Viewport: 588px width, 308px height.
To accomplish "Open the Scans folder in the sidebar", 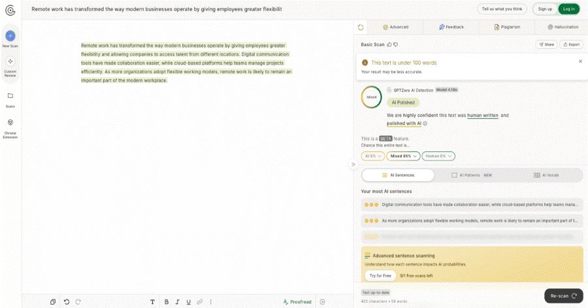I will coord(10,100).
